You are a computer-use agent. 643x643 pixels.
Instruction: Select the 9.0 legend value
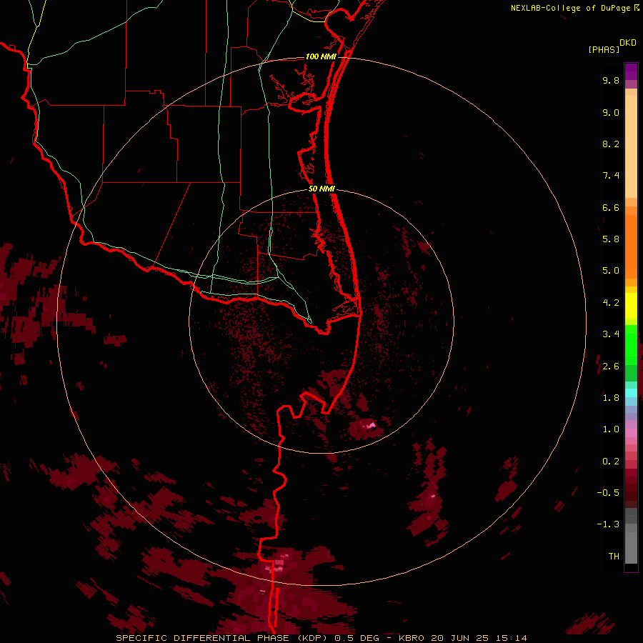point(611,112)
